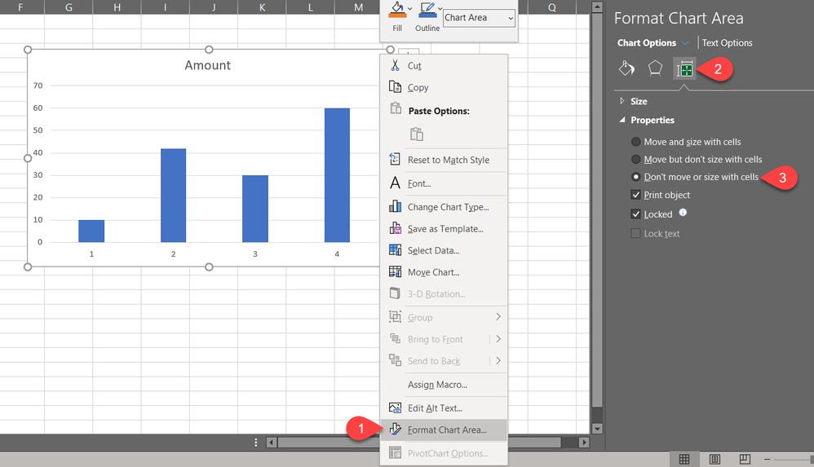Select column header G
The image size is (814, 467).
(x=69, y=7)
